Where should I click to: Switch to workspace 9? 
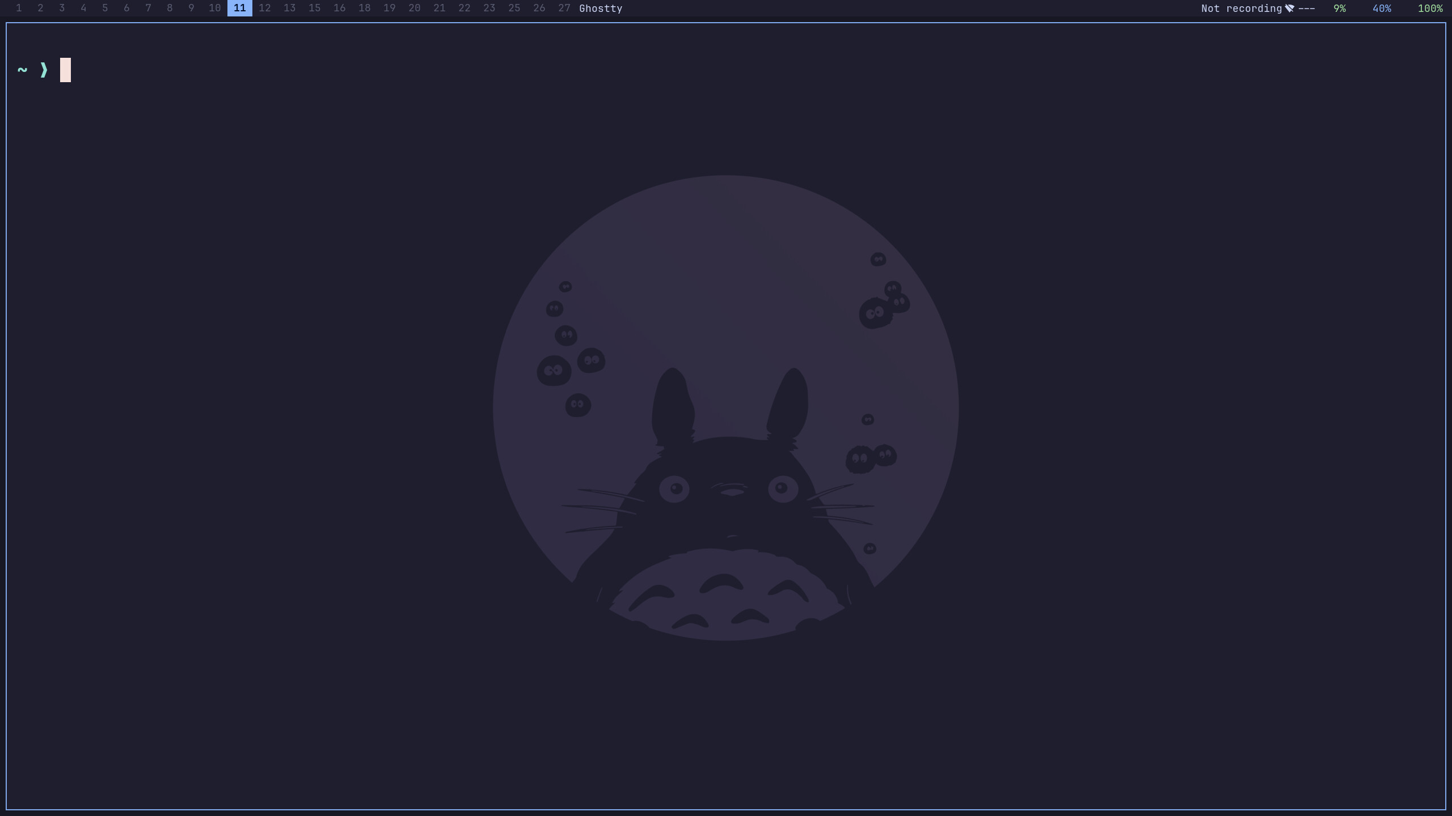(191, 8)
